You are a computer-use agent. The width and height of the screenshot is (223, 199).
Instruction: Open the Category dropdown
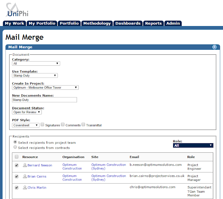point(36,64)
